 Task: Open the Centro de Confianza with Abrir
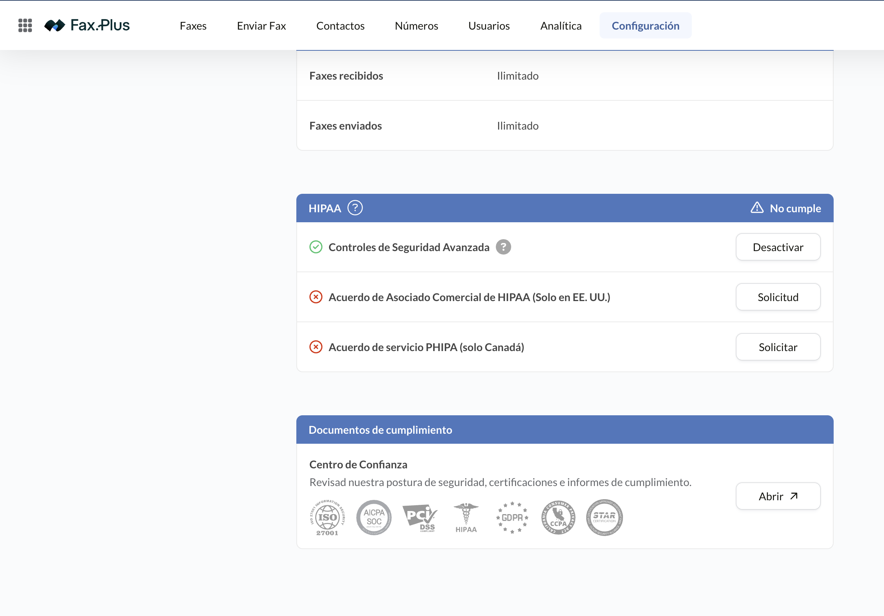pos(778,496)
